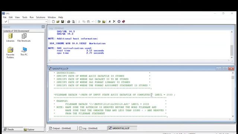Open the Window menu

pyautogui.click(x=52, y=17)
